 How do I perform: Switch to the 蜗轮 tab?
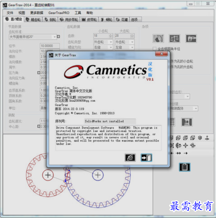(106, 20)
